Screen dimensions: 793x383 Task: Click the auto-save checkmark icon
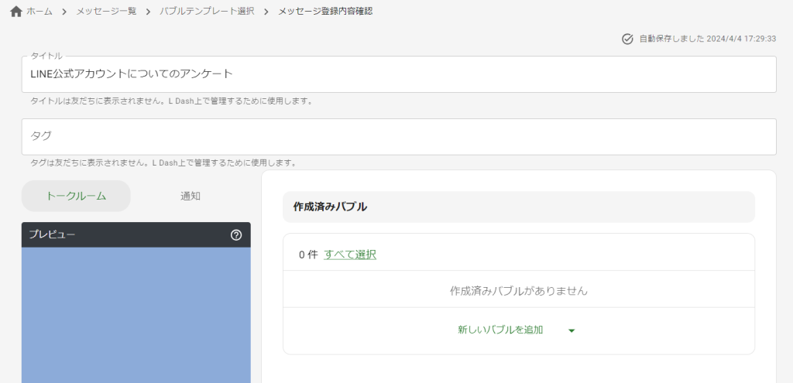(627, 39)
